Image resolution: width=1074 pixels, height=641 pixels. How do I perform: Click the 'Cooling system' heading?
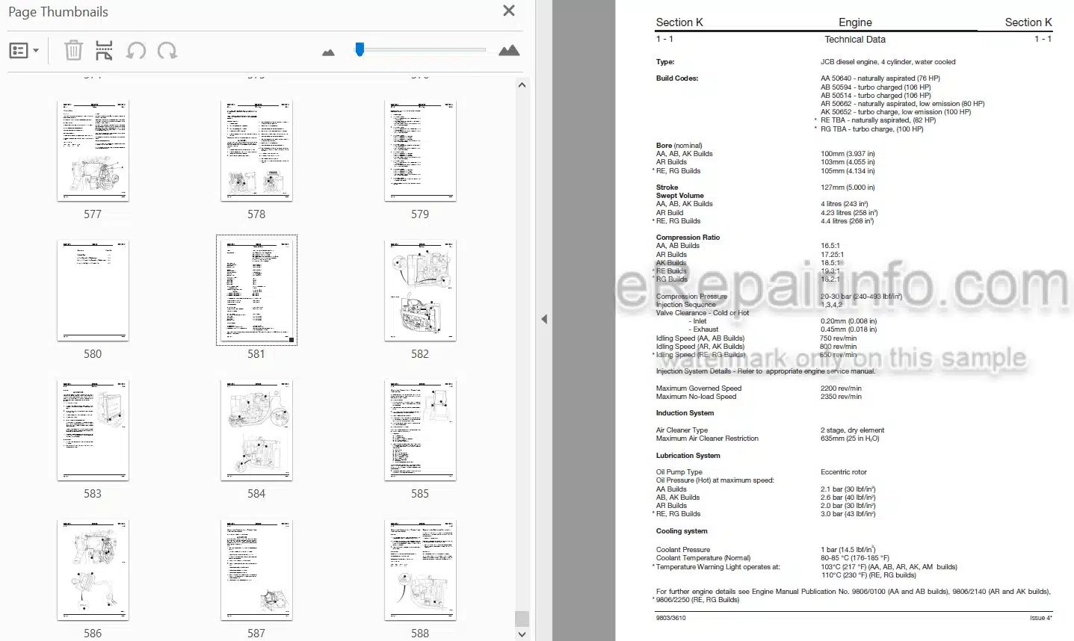tap(682, 531)
